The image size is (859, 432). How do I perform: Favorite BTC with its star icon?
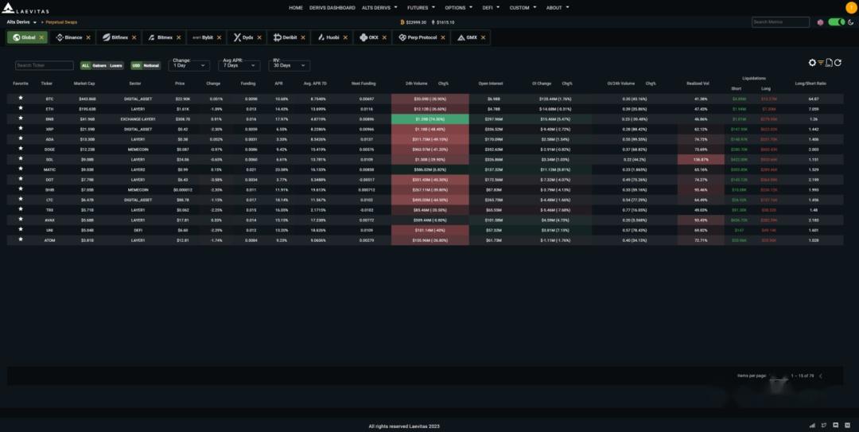(21, 98)
